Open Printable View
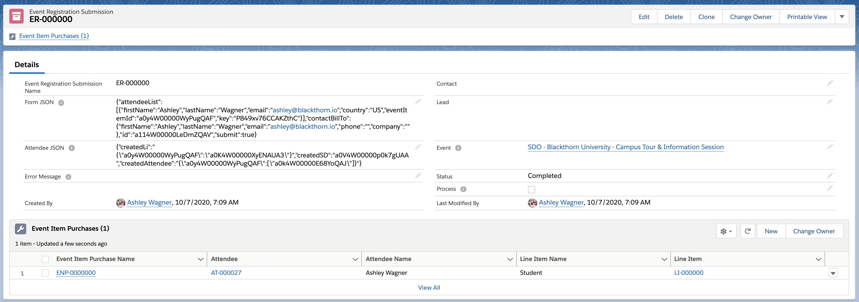 coord(807,17)
